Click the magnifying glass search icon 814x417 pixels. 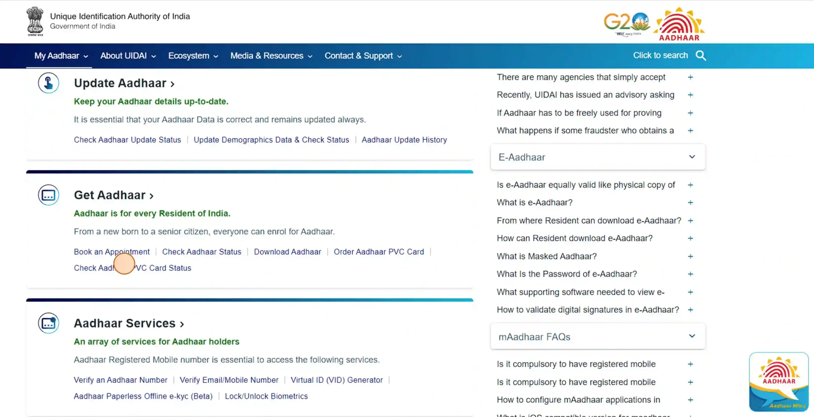pyautogui.click(x=701, y=56)
